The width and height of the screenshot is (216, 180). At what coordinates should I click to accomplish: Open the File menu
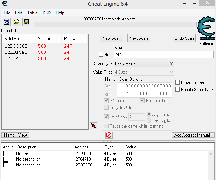click(7, 13)
